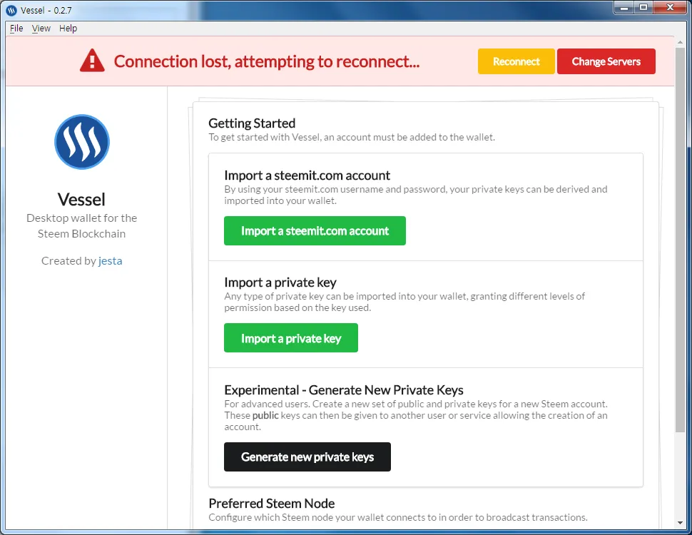The width and height of the screenshot is (692, 535).
Task: Maximize the Vessel window
Action: coord(643,8)
